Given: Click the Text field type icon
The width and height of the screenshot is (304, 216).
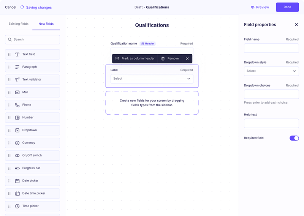Looking at the screenshot, I should [17, 54].
